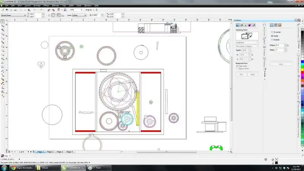Select the Pick tool in the toolbox

point(2,22)
